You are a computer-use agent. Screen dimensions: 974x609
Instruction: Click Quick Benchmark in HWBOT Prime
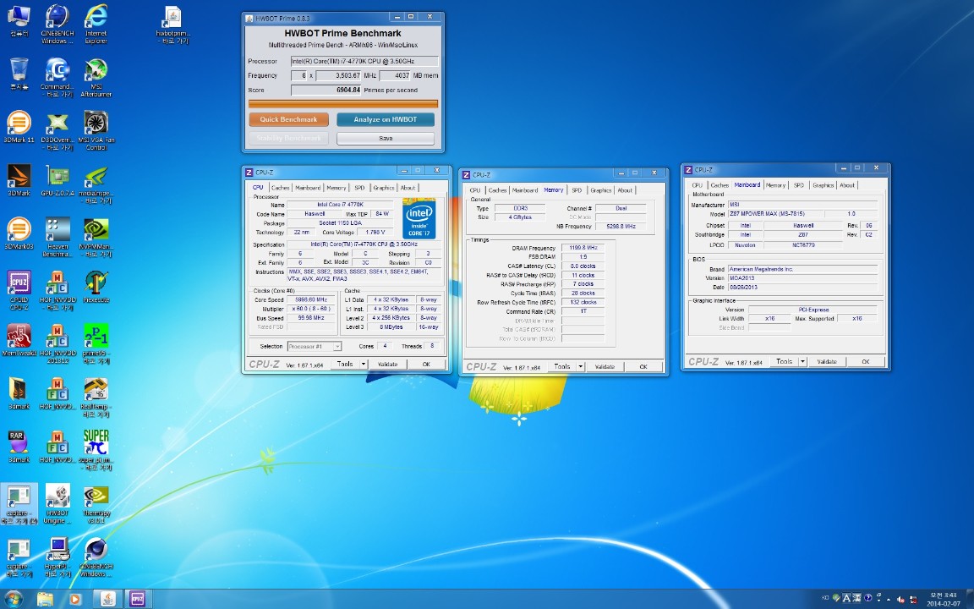(288, 119)
